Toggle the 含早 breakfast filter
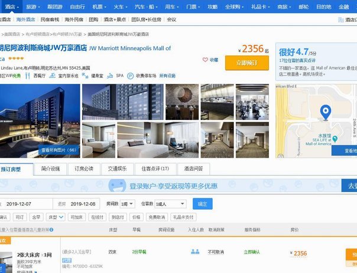357x273 pixels. [37, 217]
